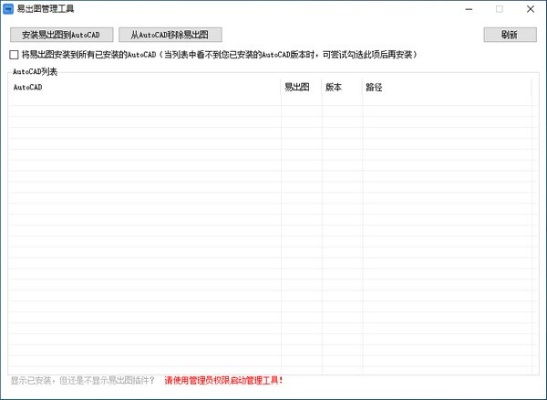The width and height of the screenshot is (547, 400).
Task: Click the 刷新 refresh button
Action: [510, 35]
